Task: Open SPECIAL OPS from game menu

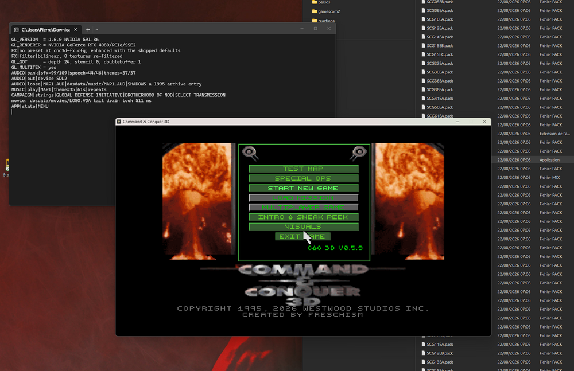Action: (x=304, y=178)
